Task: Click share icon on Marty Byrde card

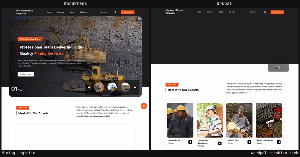Action: click(190, 142)
